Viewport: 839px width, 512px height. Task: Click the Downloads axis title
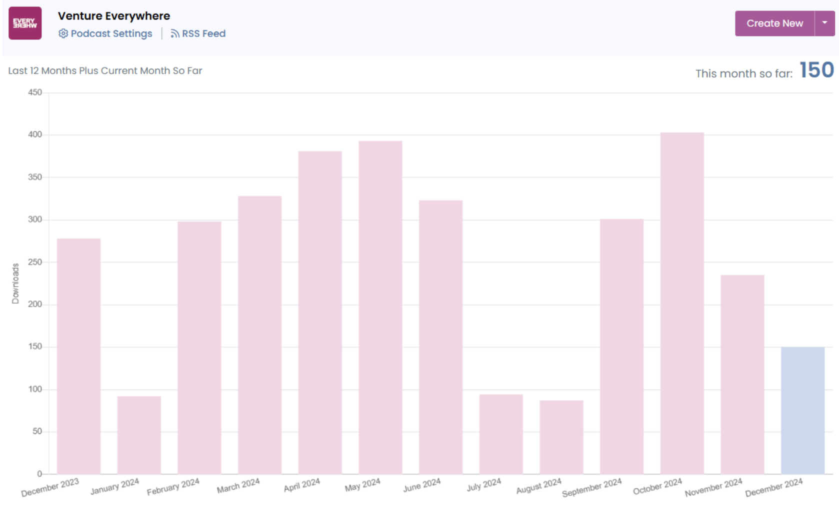click(x=15, y=283)
